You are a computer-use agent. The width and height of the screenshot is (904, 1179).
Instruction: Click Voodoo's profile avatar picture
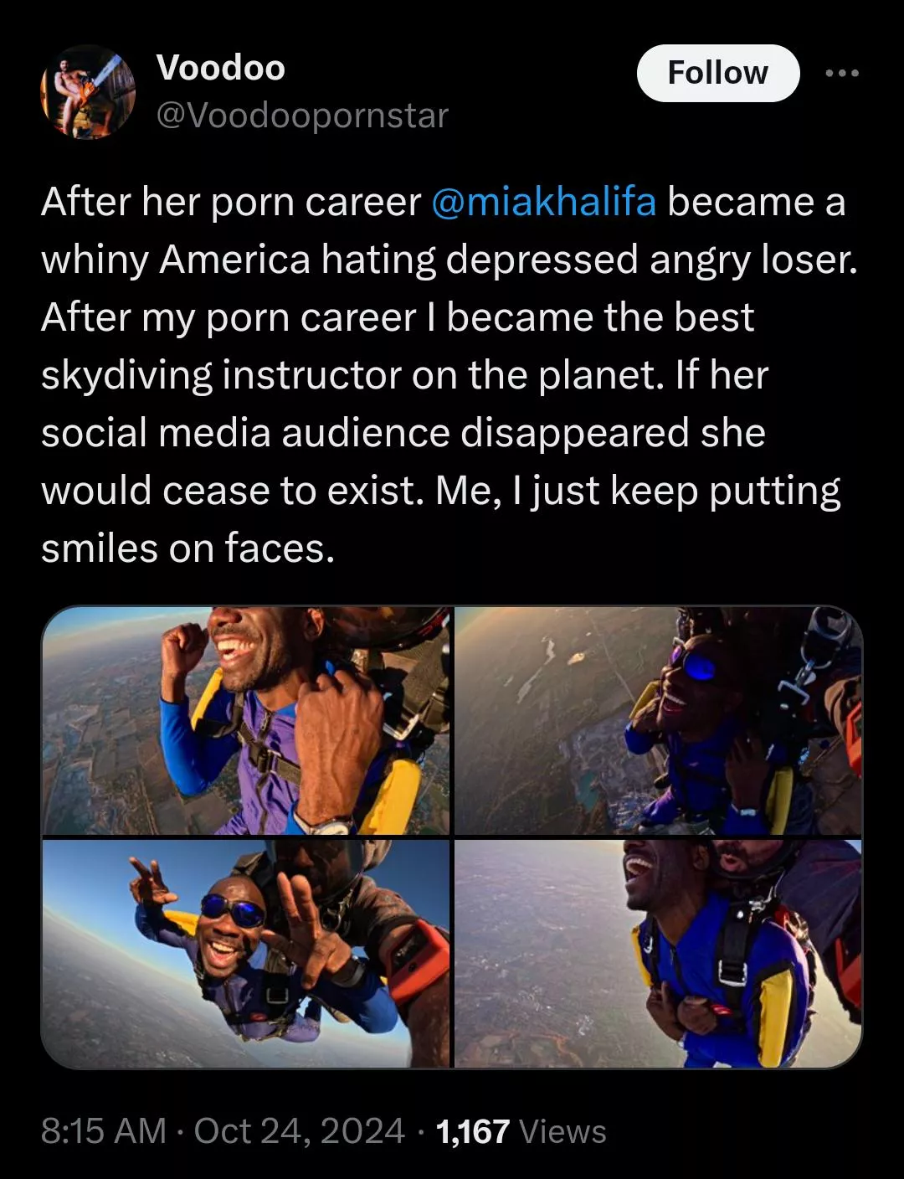coord(88,91)
